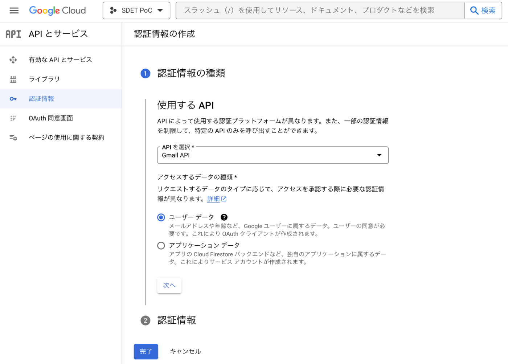The image size is (508, 364).
Task: Select 認証情報 in the left sidebar
Action: coord(41,98)
